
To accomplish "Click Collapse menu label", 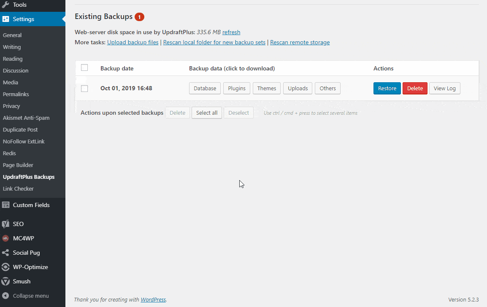I will (x=31, y=296).
